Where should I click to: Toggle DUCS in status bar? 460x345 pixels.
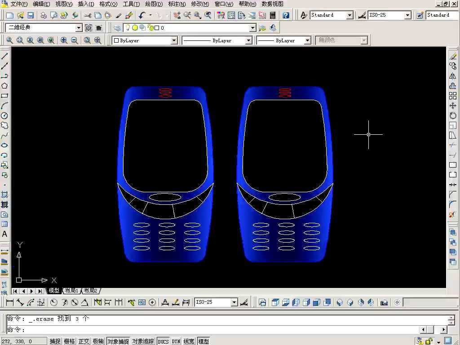tap(163, 341)
